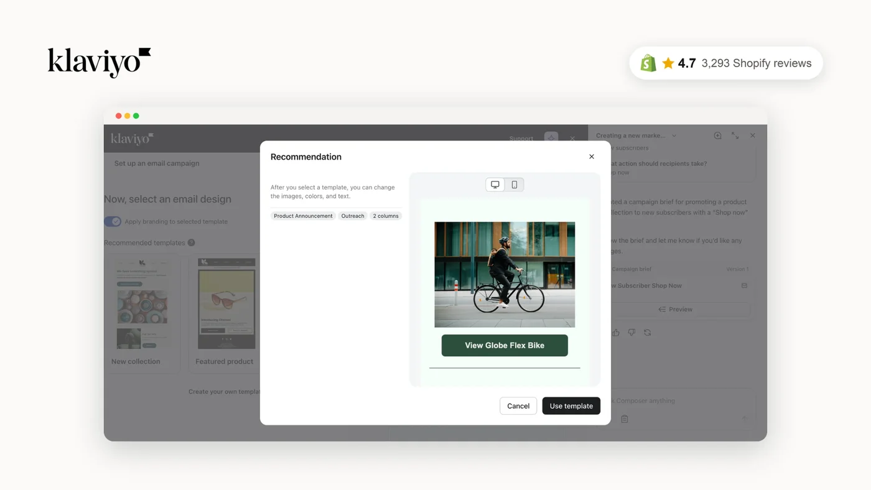This screenshot has height=490, width=871.
Task: Close the Recommendation dialog with X
Action: (x=592, y=157)
